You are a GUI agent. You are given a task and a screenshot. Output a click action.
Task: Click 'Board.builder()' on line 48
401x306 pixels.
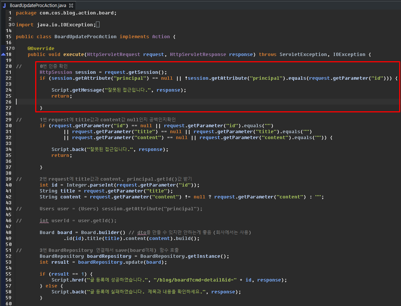point(103,233)
